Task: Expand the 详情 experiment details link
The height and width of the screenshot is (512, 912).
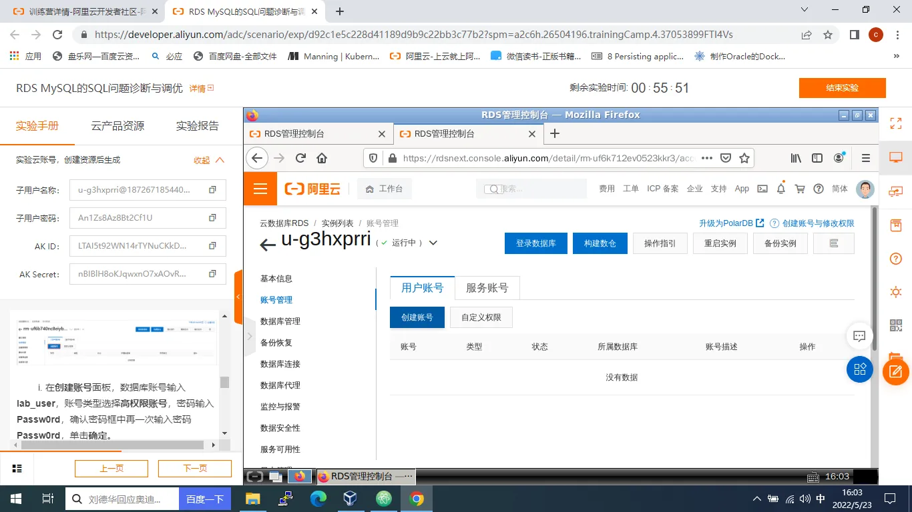Action: 201,88
